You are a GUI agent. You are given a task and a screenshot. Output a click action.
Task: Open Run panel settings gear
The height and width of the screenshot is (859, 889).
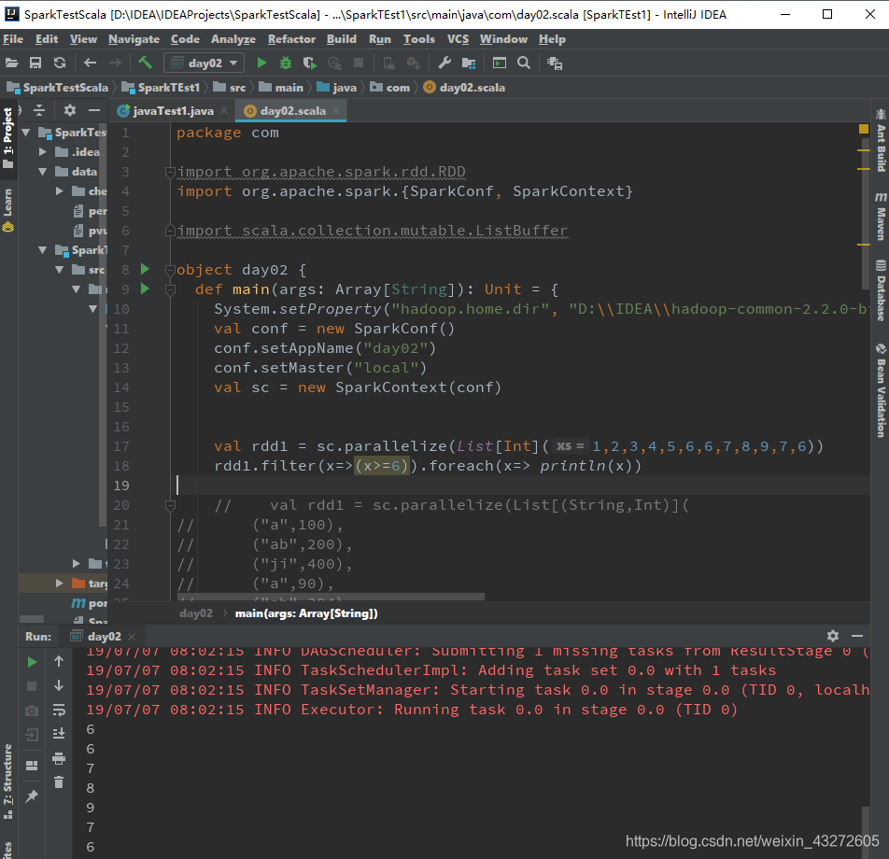click(x=832, y=636)
